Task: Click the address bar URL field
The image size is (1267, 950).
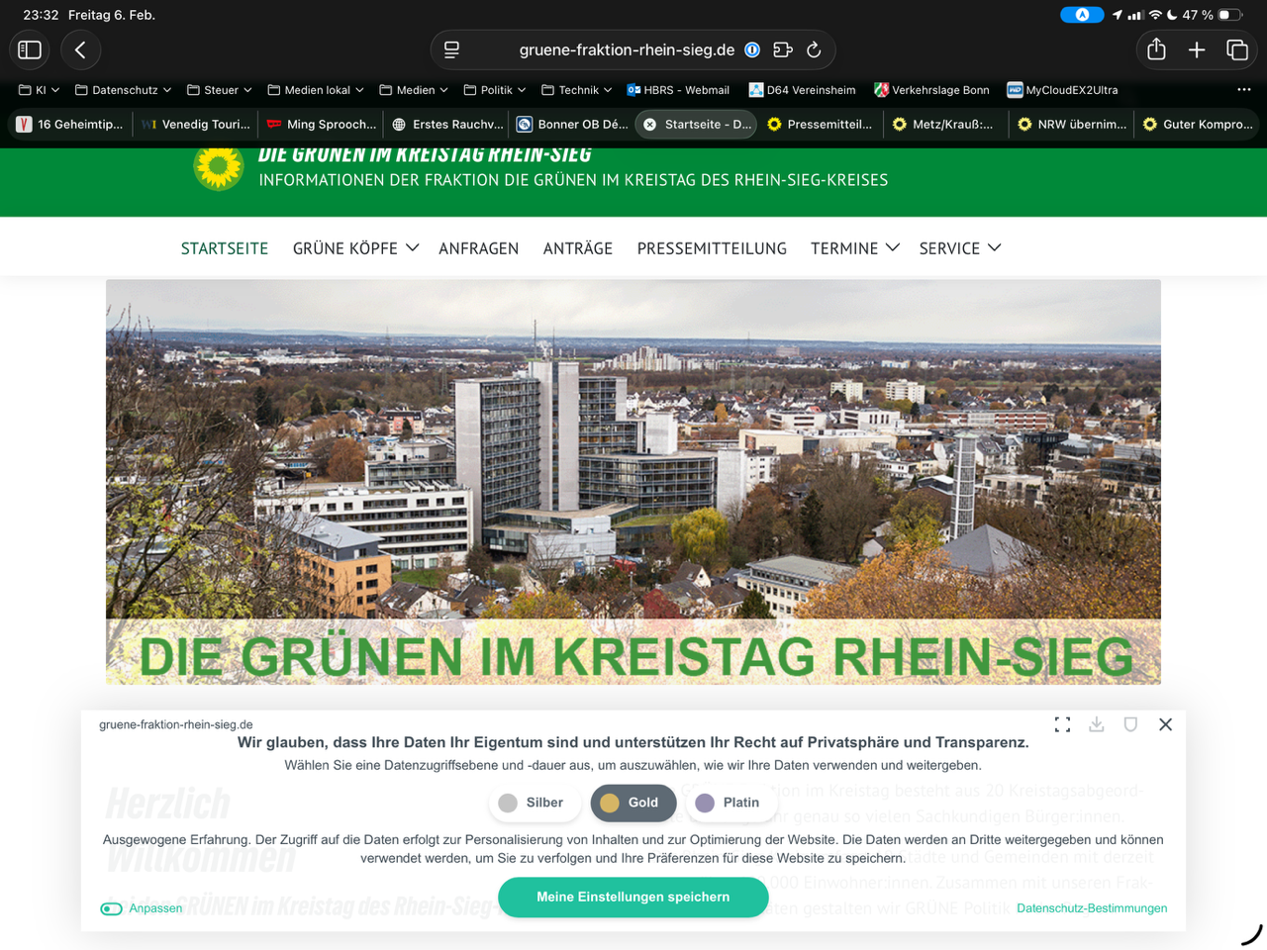Action: [x=626, y=49]
